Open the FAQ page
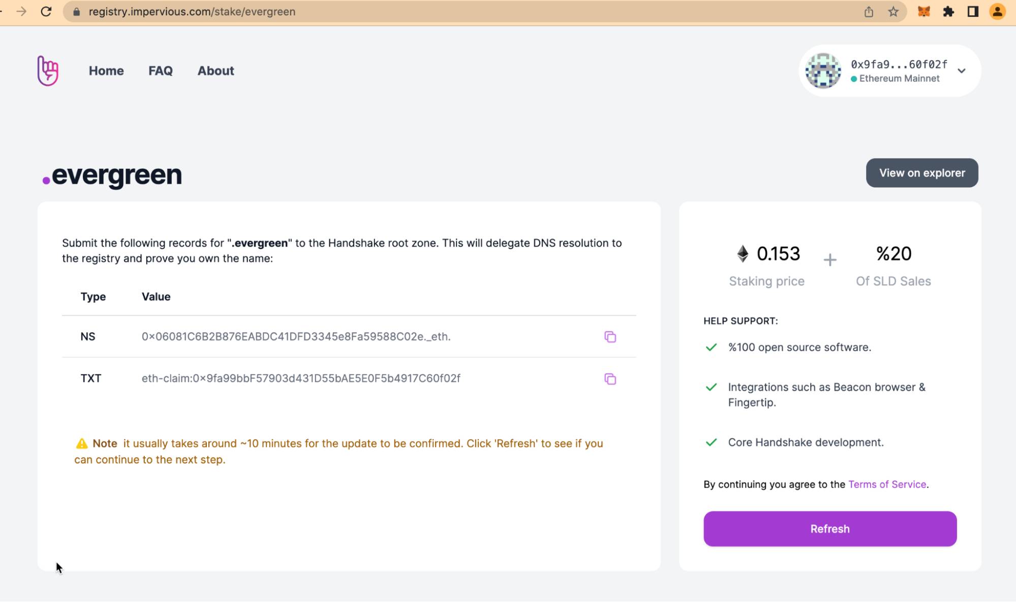This screenshot has height=602, width=1016. click(161, 71)
